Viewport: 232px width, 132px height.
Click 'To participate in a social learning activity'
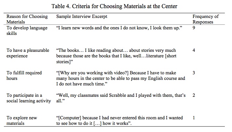[29, 98]
